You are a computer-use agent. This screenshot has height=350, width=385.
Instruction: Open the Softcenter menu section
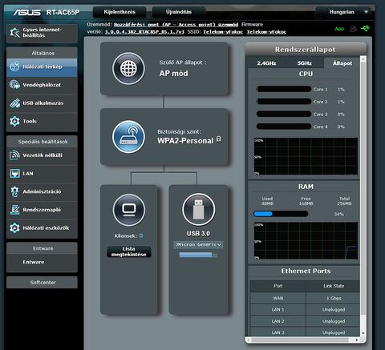(x=42, y=282)
